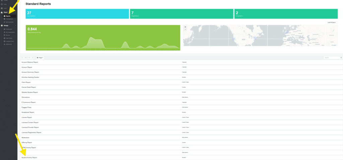Click the 0.844 active students chart

click(103, 38)
